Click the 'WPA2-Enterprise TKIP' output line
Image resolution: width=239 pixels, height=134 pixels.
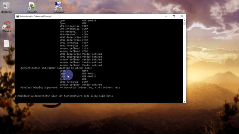coord(74,37)
